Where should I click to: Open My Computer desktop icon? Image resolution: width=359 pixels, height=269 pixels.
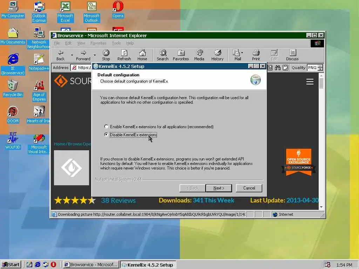(13, 10)
